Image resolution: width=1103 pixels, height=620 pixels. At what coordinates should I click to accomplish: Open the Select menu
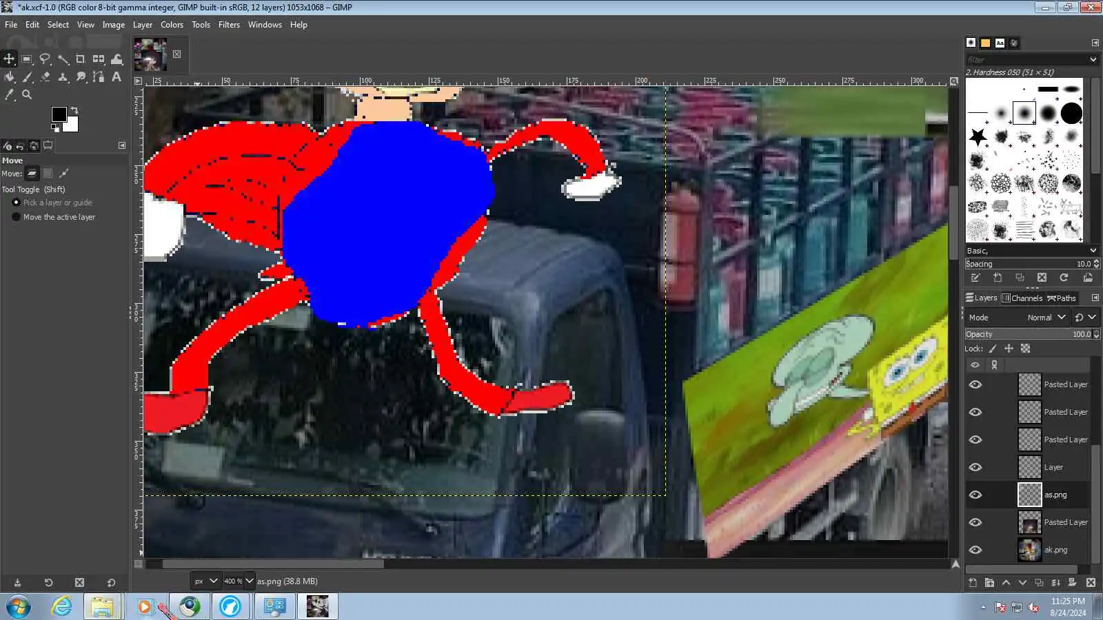(58, 25)
